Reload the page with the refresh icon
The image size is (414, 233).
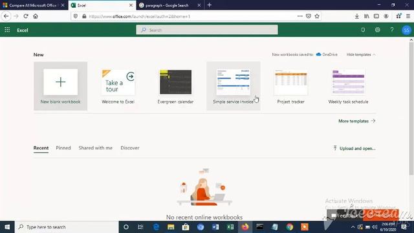point(26,16)
